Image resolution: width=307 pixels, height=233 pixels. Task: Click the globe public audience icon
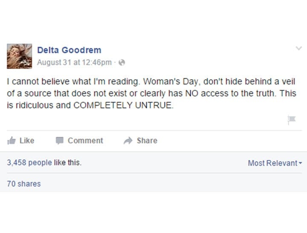pos(122,63)
